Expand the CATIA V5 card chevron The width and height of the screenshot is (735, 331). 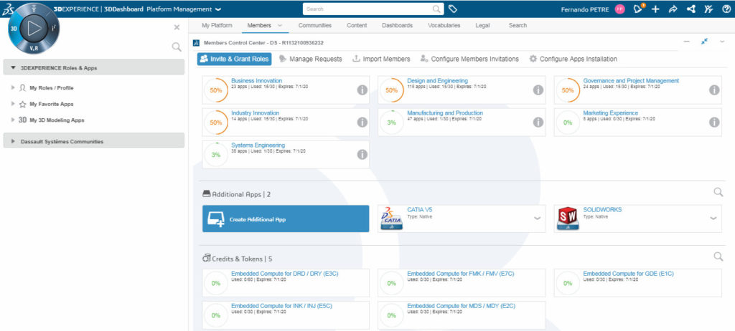(537, 219)
